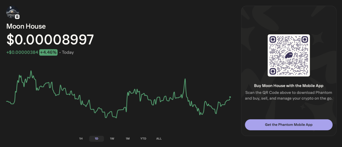Switch chart to 1M range
The height and width of the screenshot is (147, 342).
[x=128, y=139]
